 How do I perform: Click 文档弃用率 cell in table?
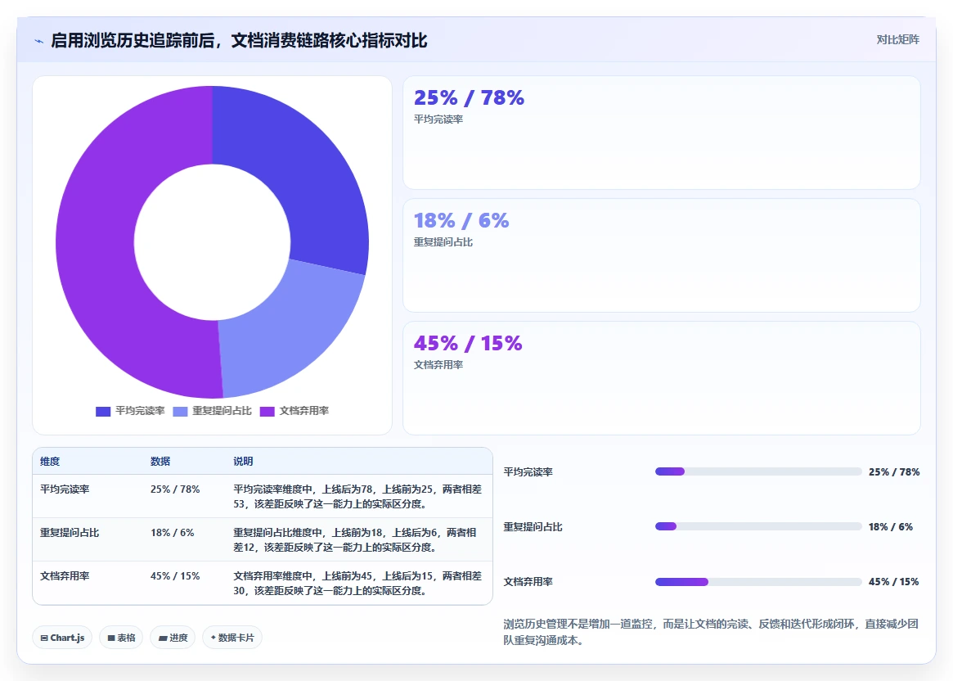coord(65,575)
